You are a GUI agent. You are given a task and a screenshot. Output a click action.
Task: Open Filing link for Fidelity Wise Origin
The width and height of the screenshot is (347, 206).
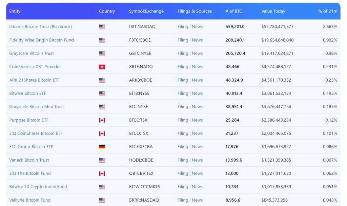(x=183, y=40)
